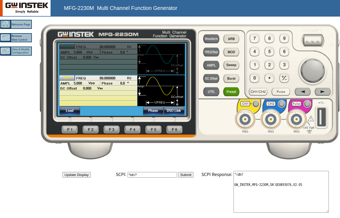This screenshot has height=218, width=340.
Task: Click keypad number 3
Action: 284,65
